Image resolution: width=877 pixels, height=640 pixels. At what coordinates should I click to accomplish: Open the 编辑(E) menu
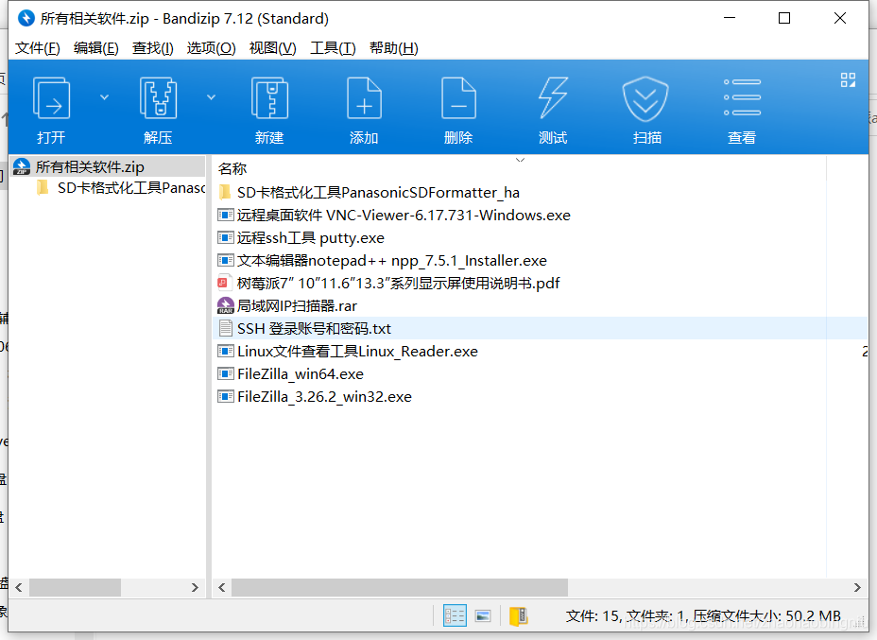tap(96, 48)
